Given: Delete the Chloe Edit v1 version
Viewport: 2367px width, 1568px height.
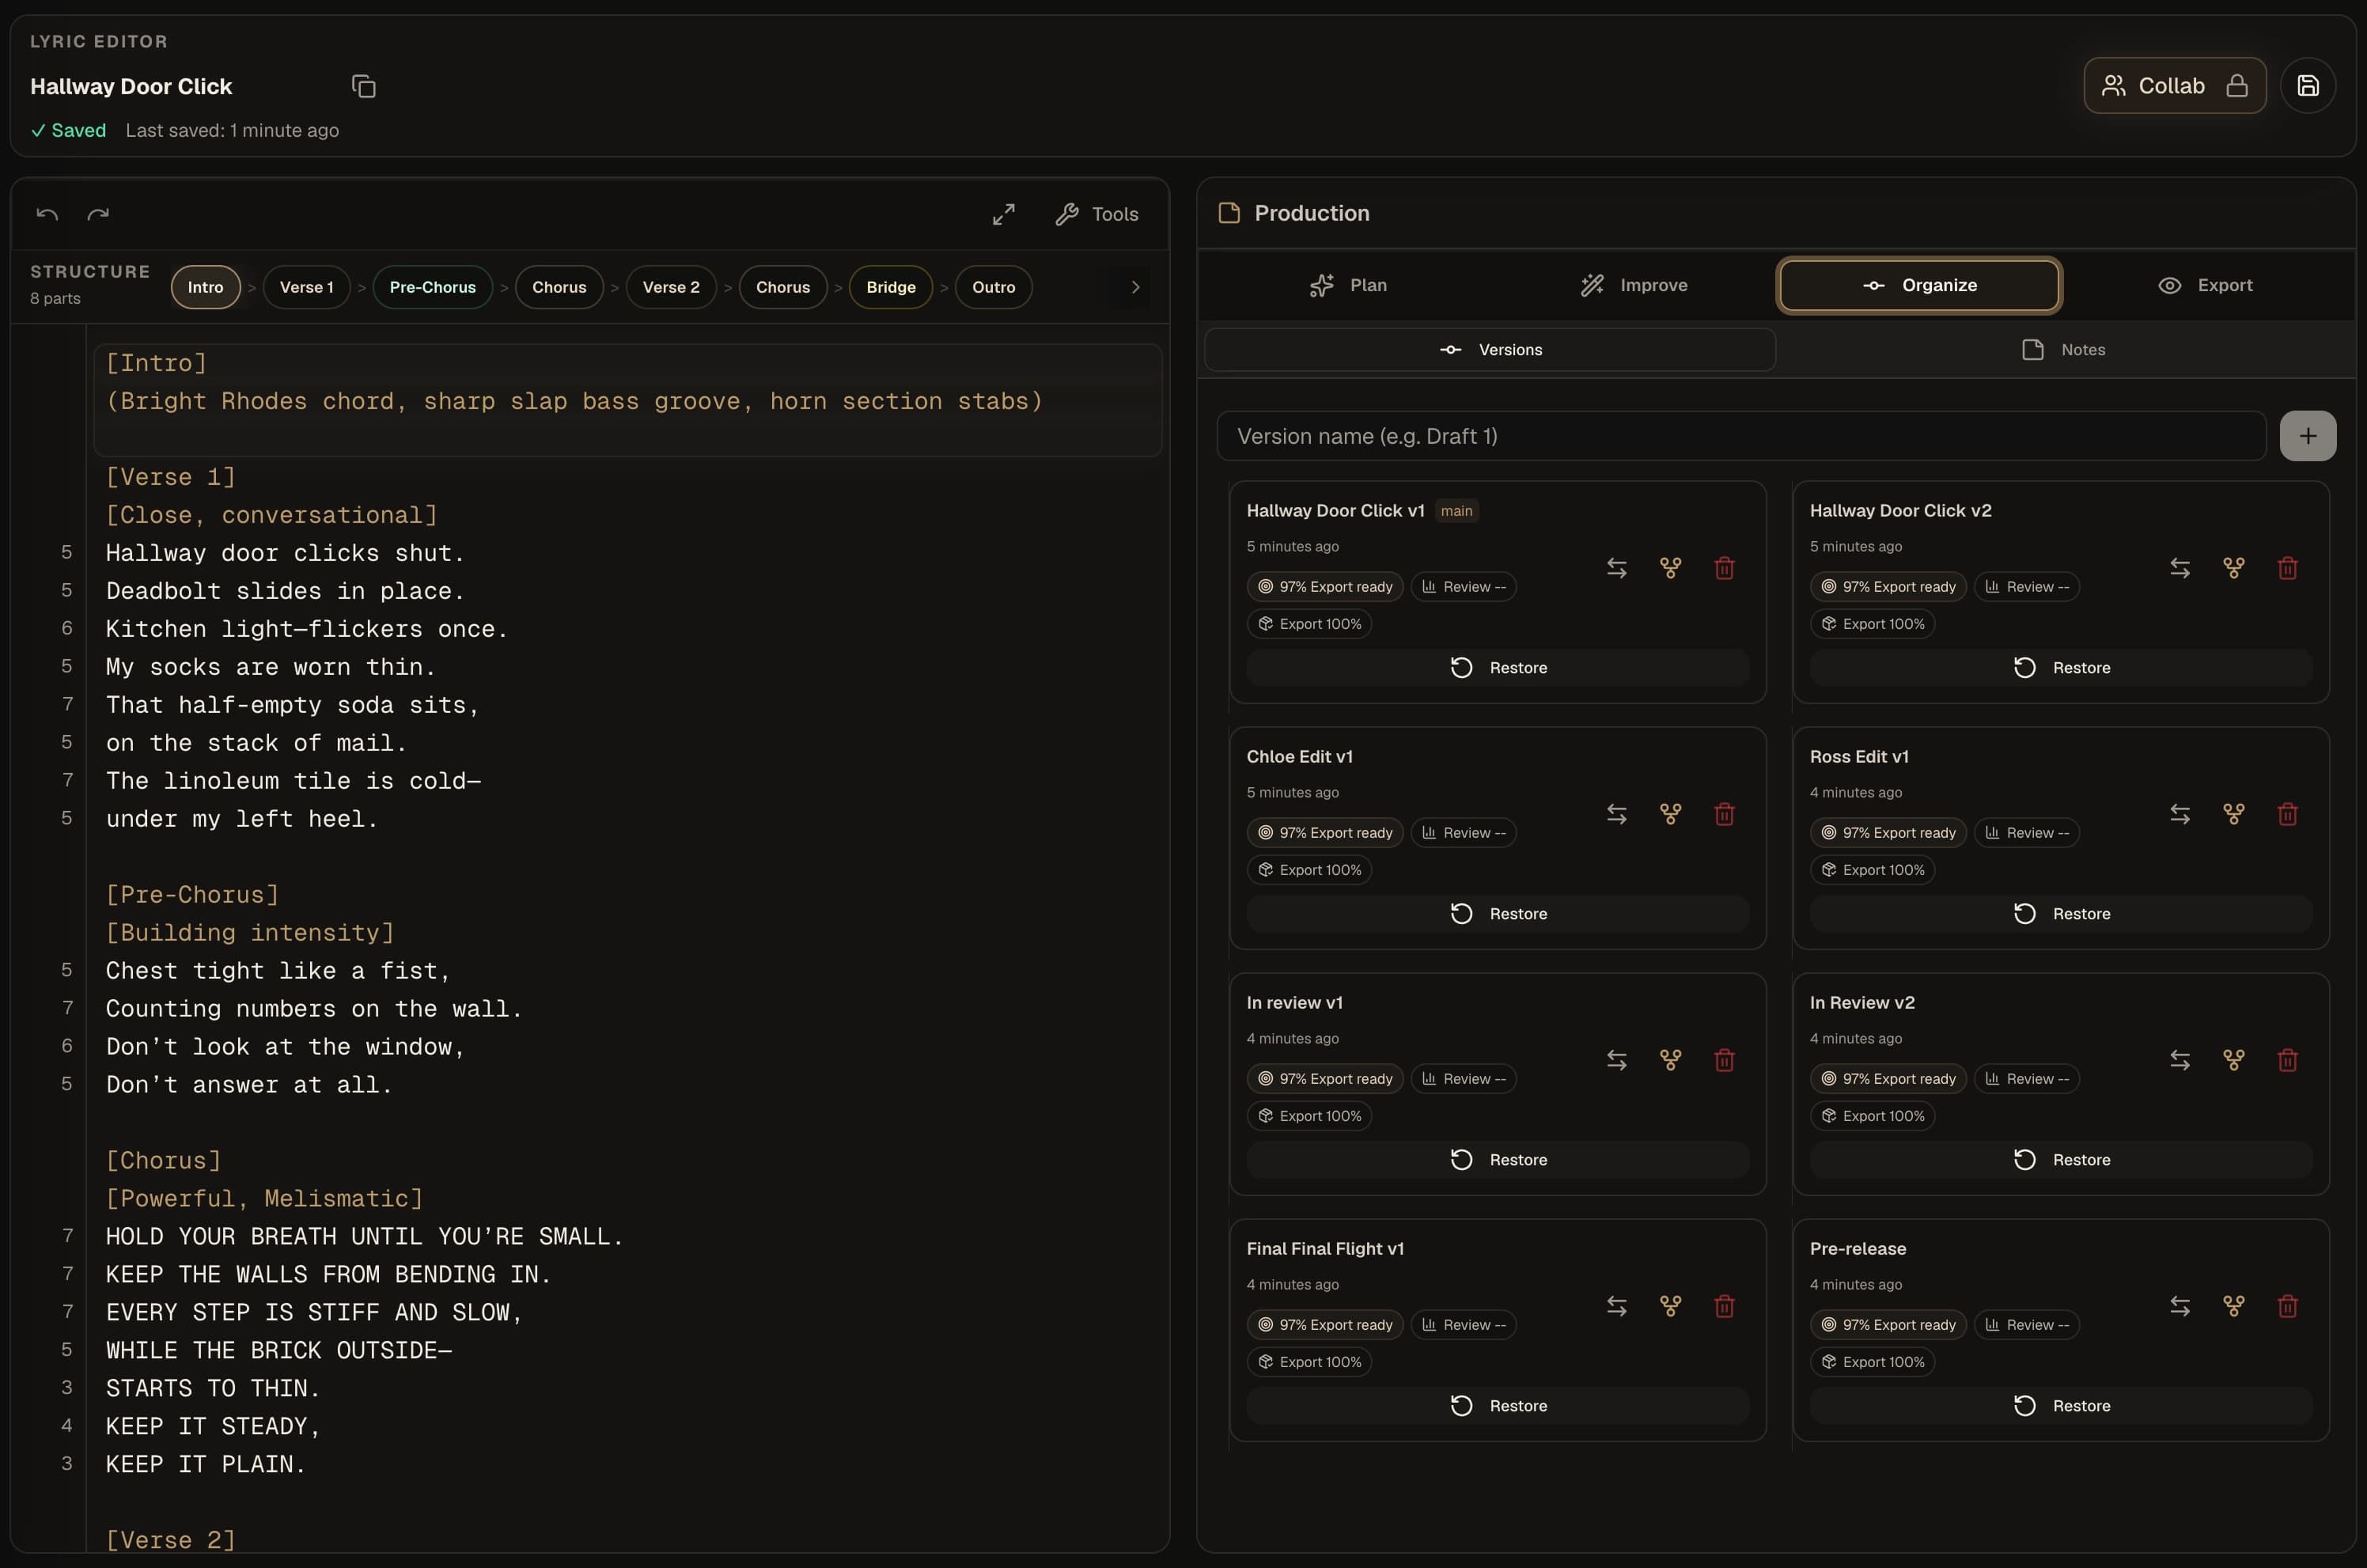Looking at the screenshot, I should tap(1724, 814).
